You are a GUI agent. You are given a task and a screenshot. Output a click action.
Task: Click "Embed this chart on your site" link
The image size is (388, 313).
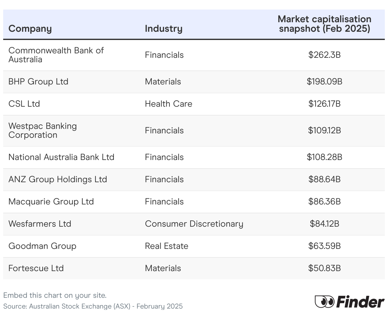[55, 295]
